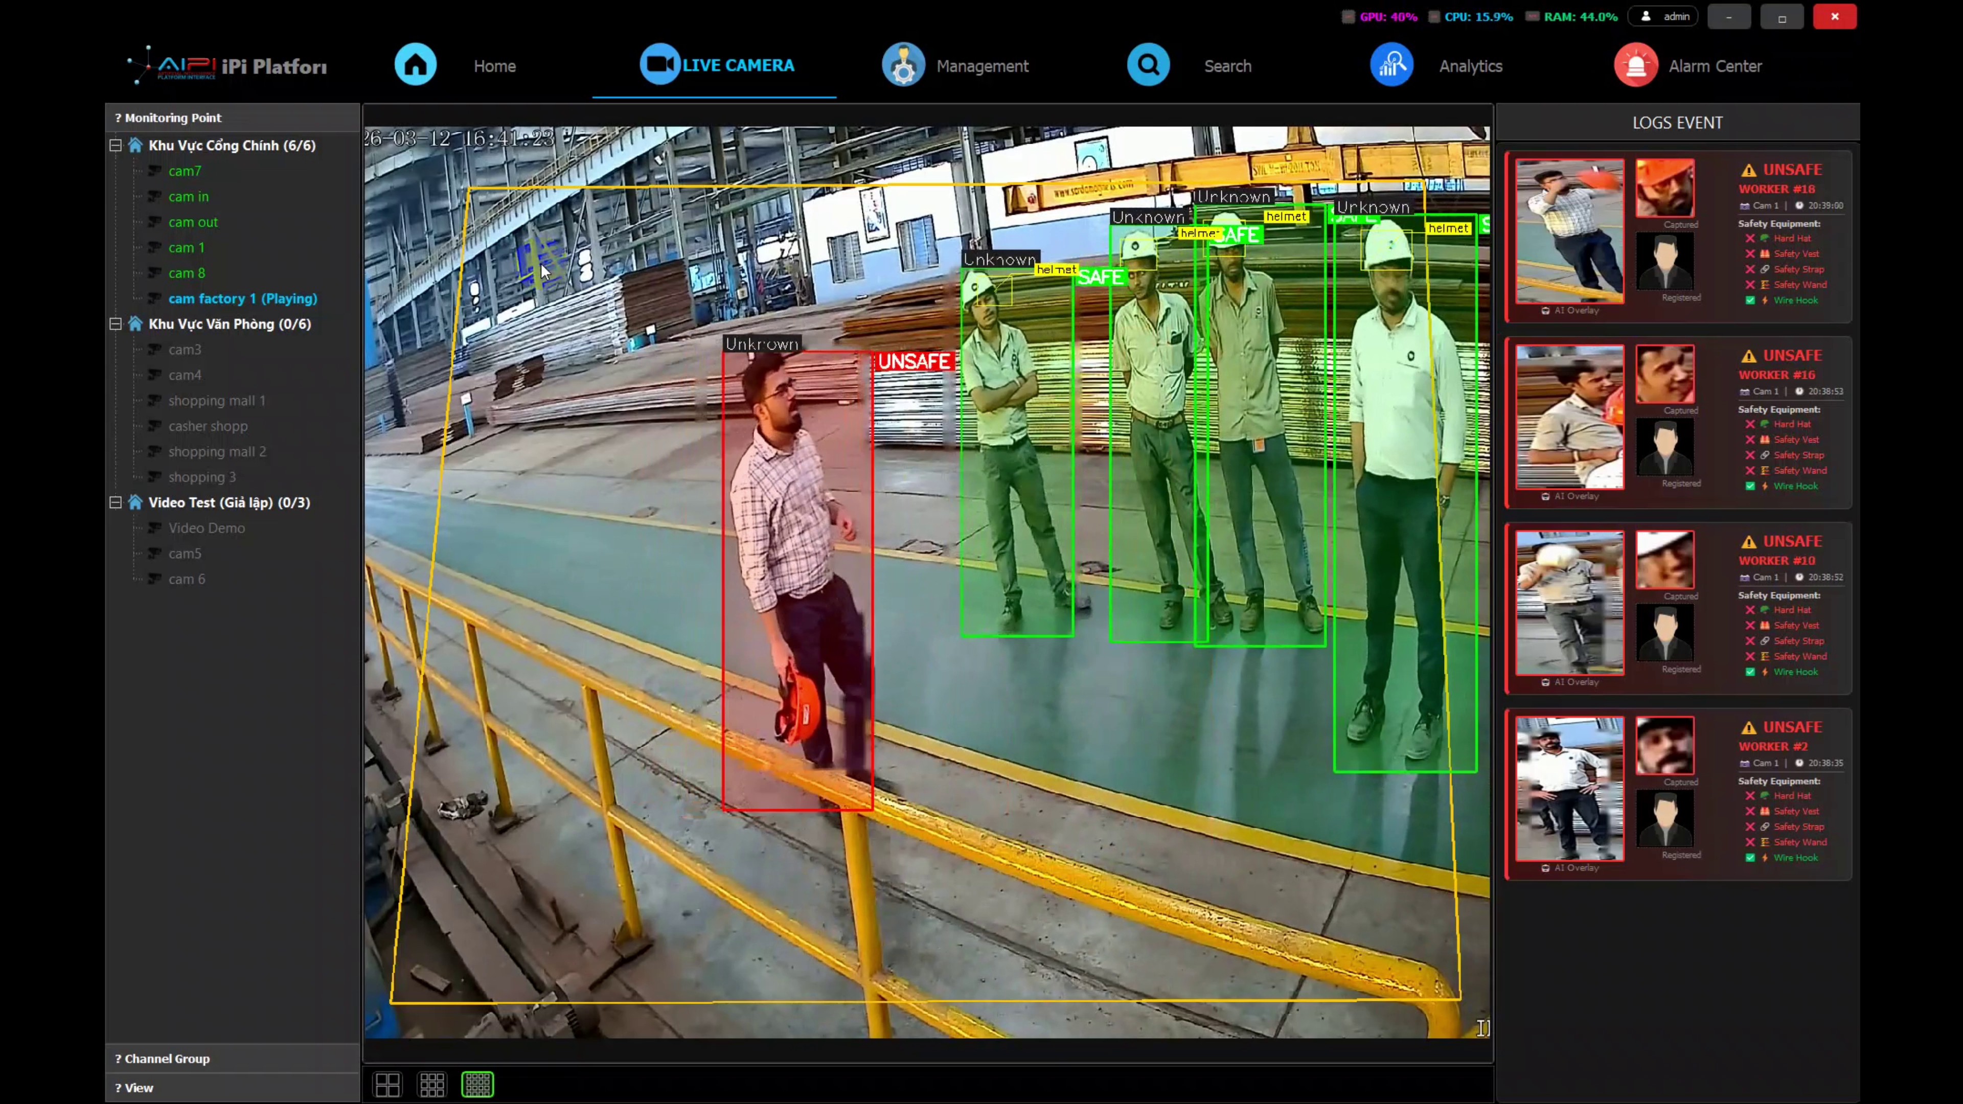
Task: Open AI Overlay image for Worker #18
Action: 1569,231
